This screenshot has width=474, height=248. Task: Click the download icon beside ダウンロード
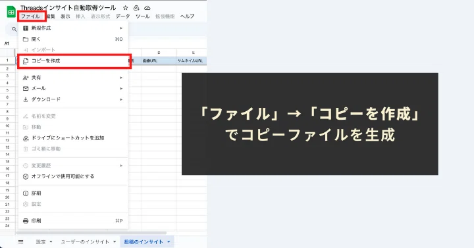click(26, 99)
